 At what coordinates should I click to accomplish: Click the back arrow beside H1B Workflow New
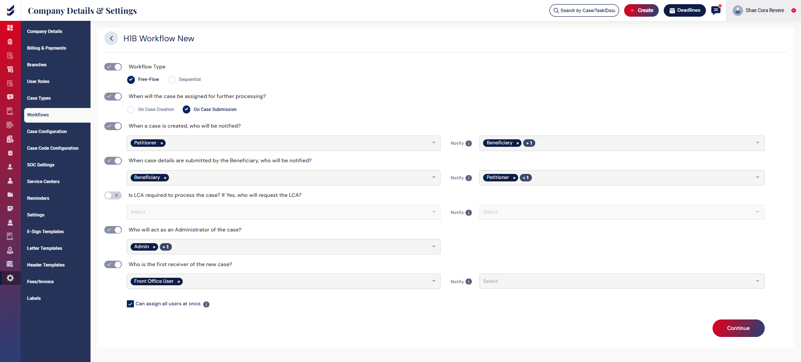[x=111, y=38]
